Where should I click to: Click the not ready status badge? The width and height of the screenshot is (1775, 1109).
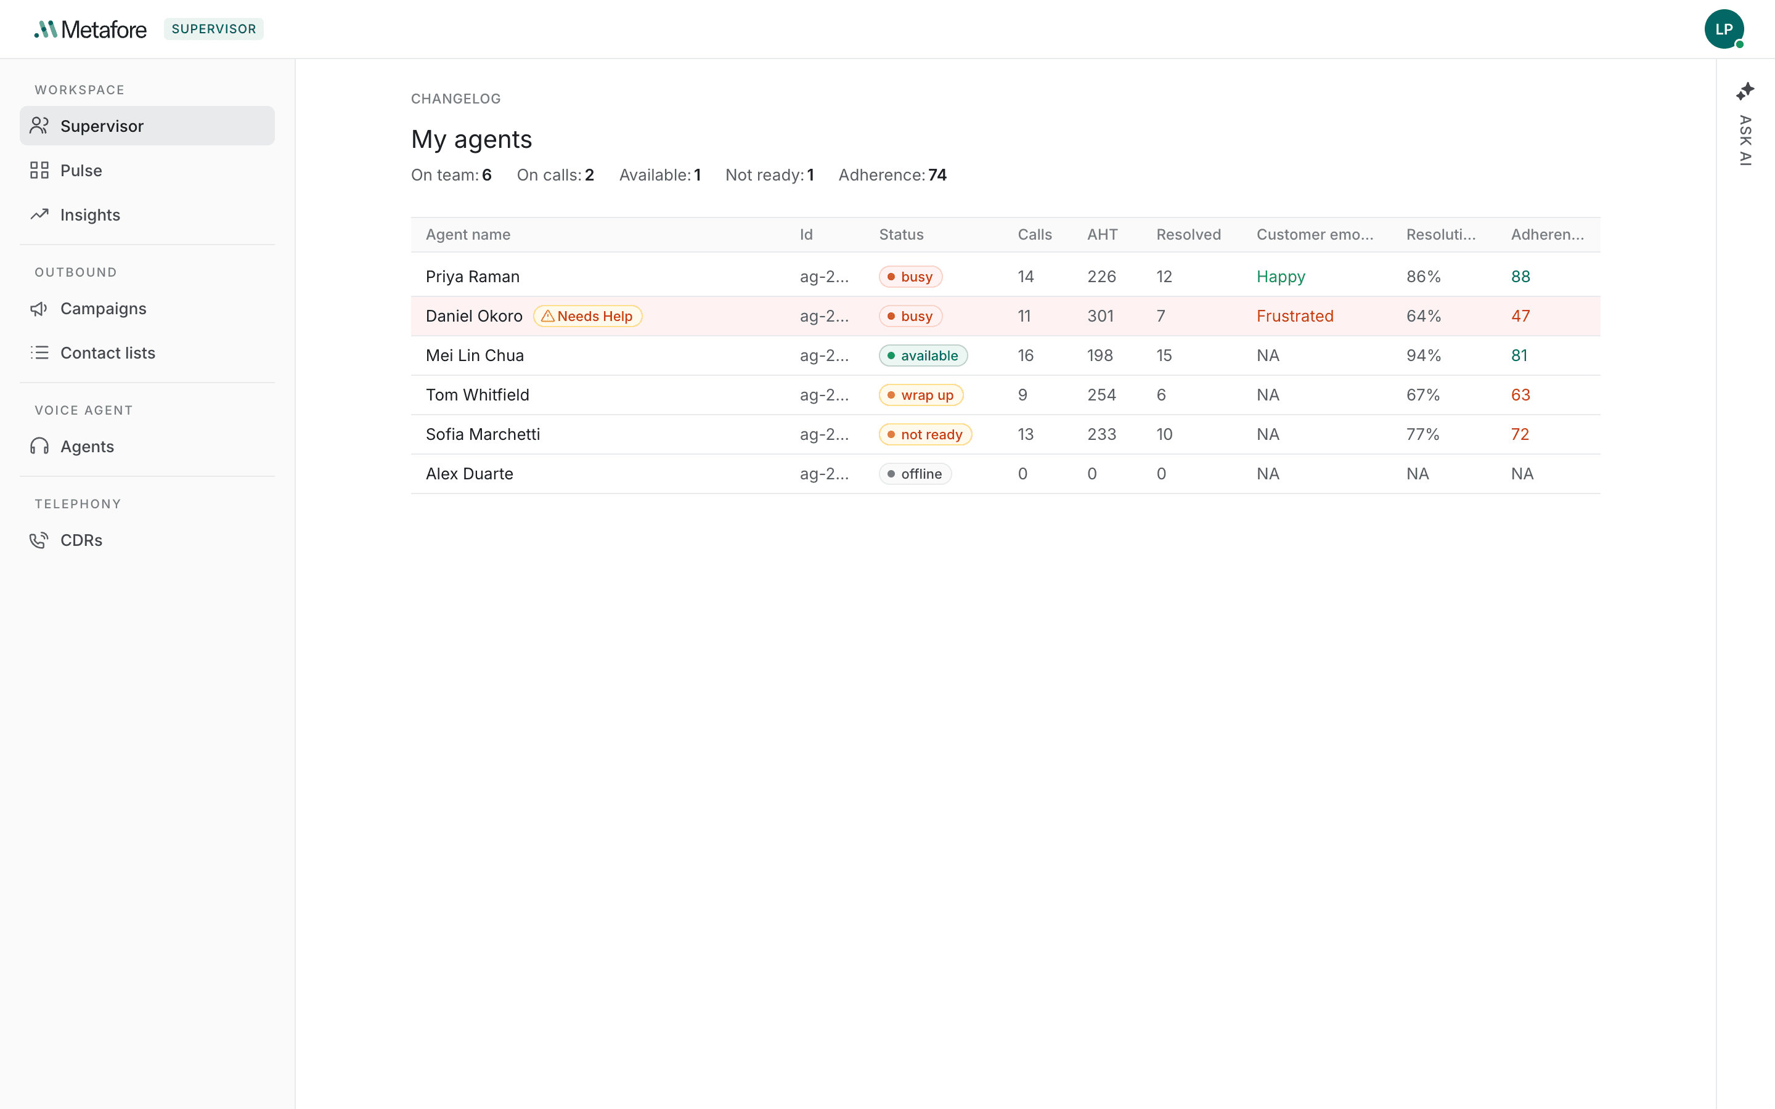[x=926, y=434]
